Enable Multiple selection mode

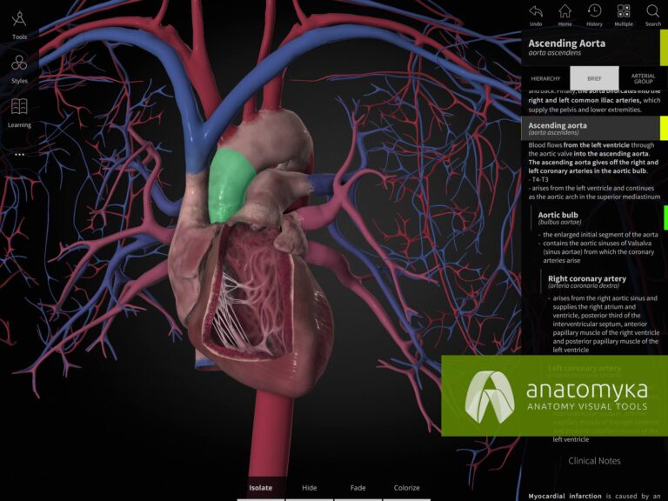(624, 15)
